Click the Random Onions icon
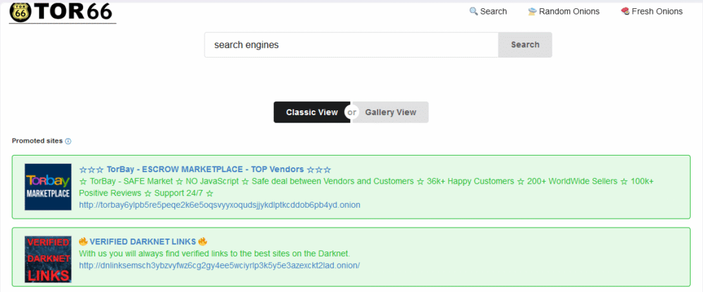 532,11
